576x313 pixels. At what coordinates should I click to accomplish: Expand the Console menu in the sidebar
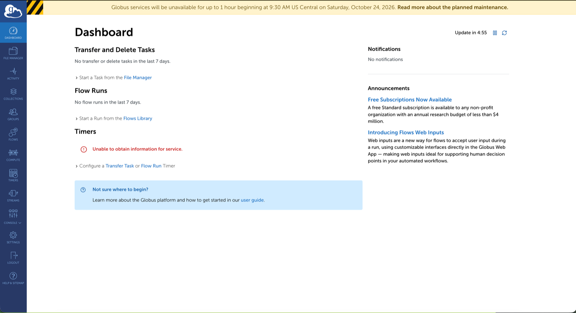(x=13, y=217)
